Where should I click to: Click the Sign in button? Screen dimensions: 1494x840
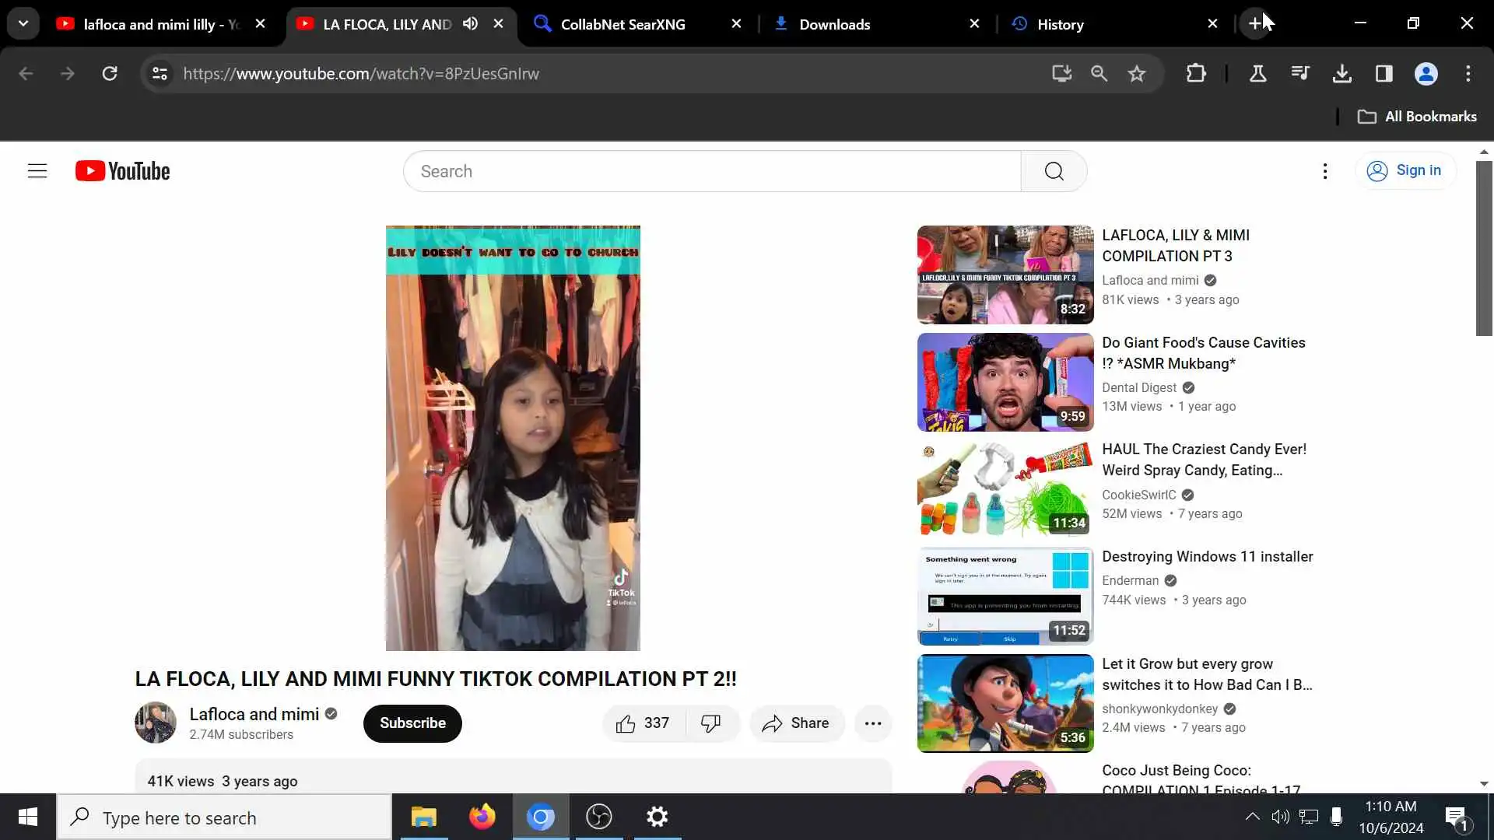1405,170
